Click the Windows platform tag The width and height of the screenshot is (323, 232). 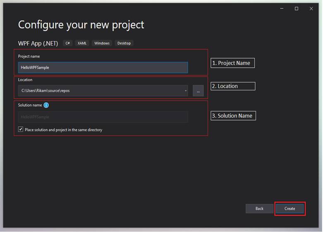[x=102, y=43]
